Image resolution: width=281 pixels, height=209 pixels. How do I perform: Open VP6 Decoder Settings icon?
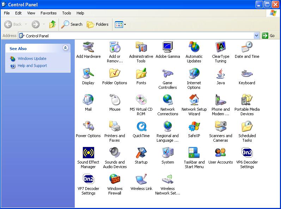coord(247,153)
